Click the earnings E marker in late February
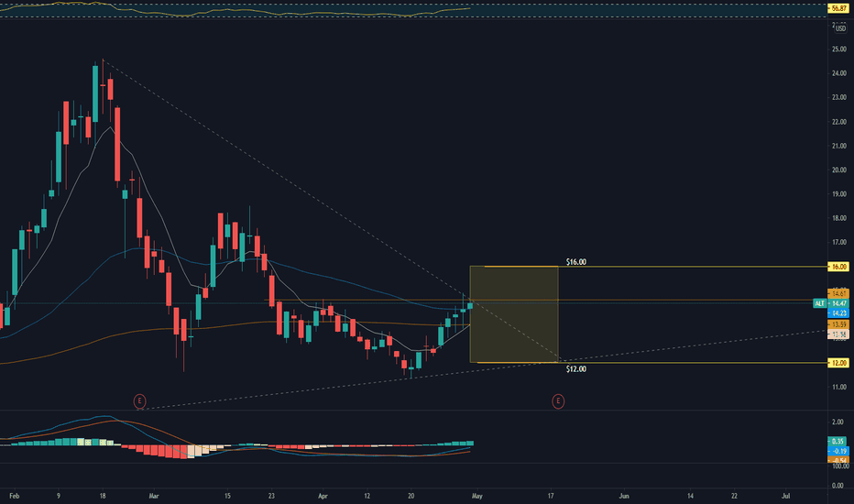Image resolution: width=854 pixels, height=504 pixels. [139, 401]
